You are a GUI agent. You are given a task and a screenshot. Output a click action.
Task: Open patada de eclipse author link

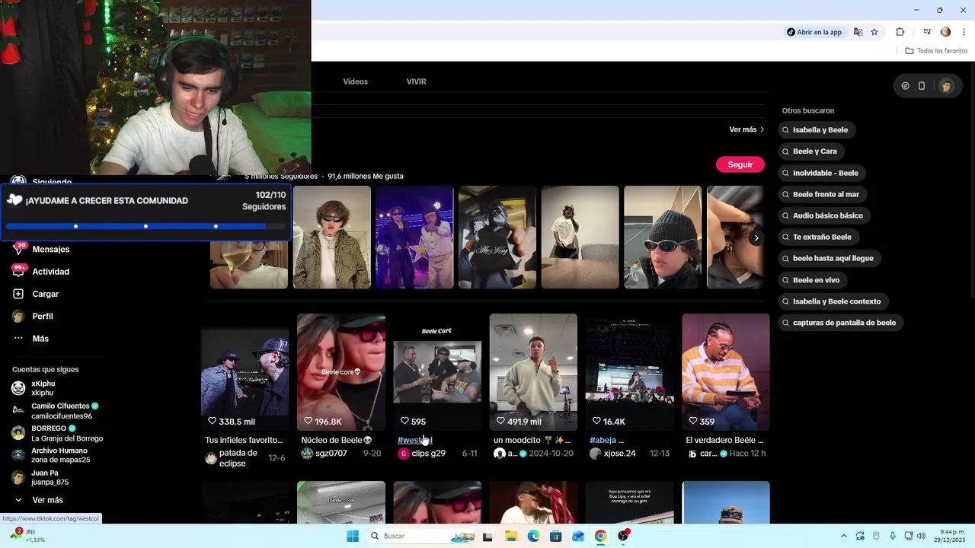coord(238,458)
